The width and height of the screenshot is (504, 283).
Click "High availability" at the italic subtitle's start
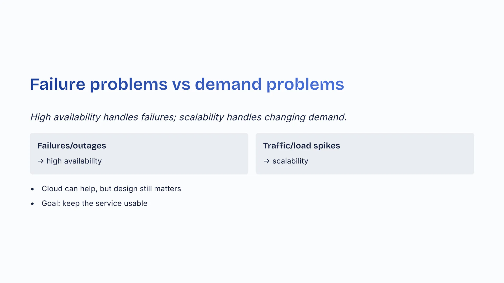[x=65, y=117]
